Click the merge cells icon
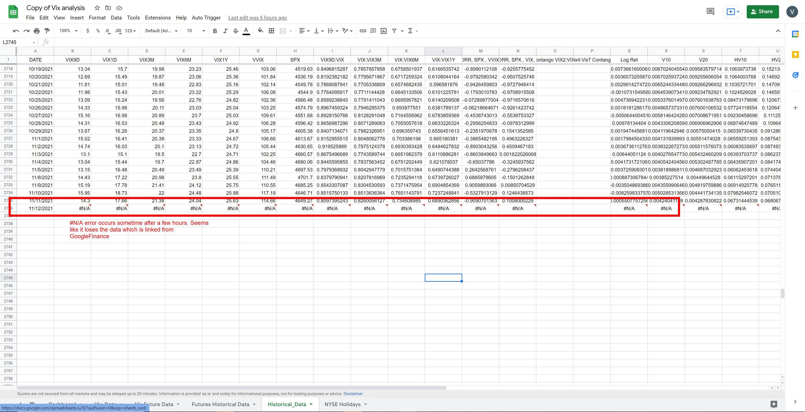The image size is (805, 412). click(x=282, y=31)
